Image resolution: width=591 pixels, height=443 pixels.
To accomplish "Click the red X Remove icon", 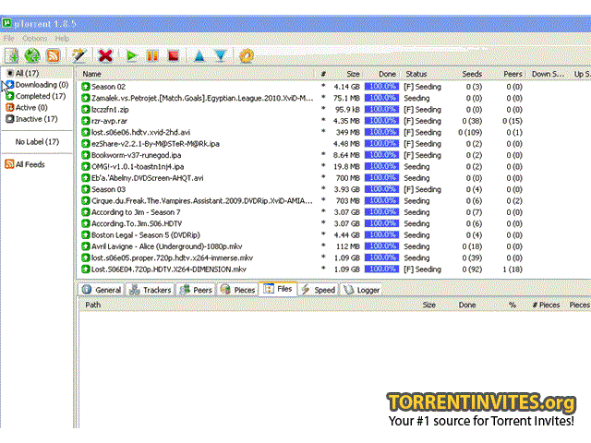I will point(105,55).
